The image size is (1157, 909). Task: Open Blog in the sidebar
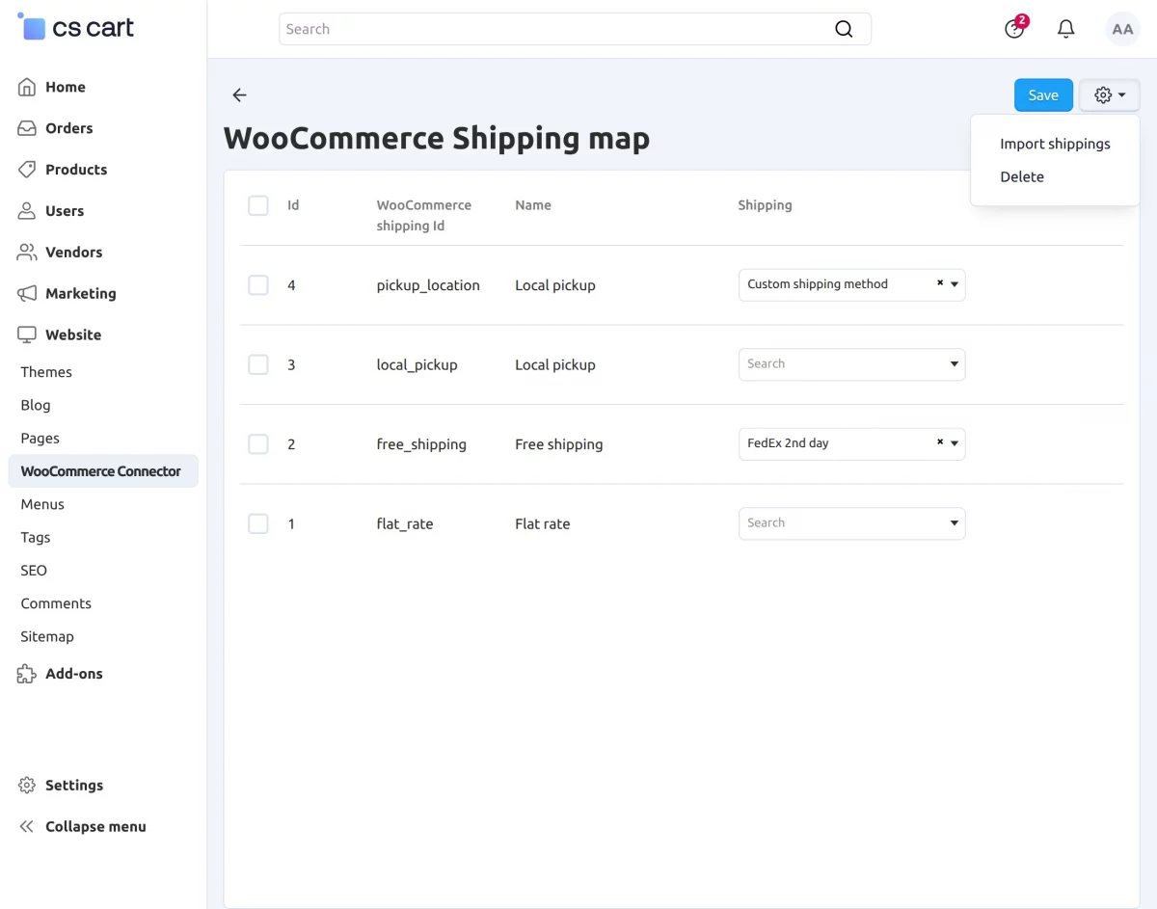click(x=36, y=405)
